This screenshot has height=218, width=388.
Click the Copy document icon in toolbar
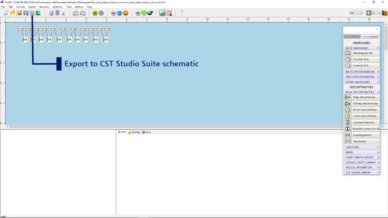click(51, 13)
